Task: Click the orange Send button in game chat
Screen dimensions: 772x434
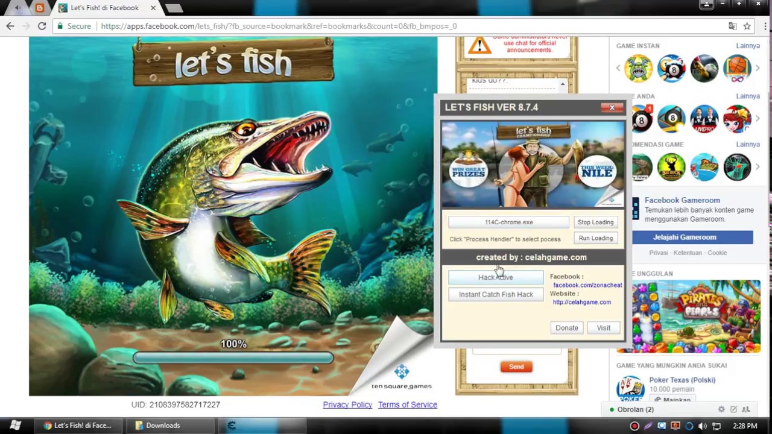Action: tap(516, 366)
